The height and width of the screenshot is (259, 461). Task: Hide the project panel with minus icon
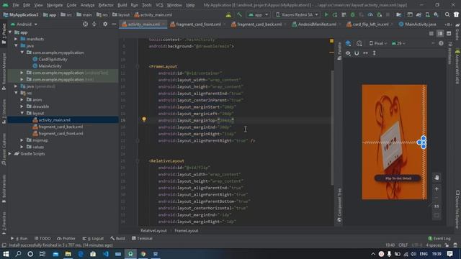click(114, 24)
